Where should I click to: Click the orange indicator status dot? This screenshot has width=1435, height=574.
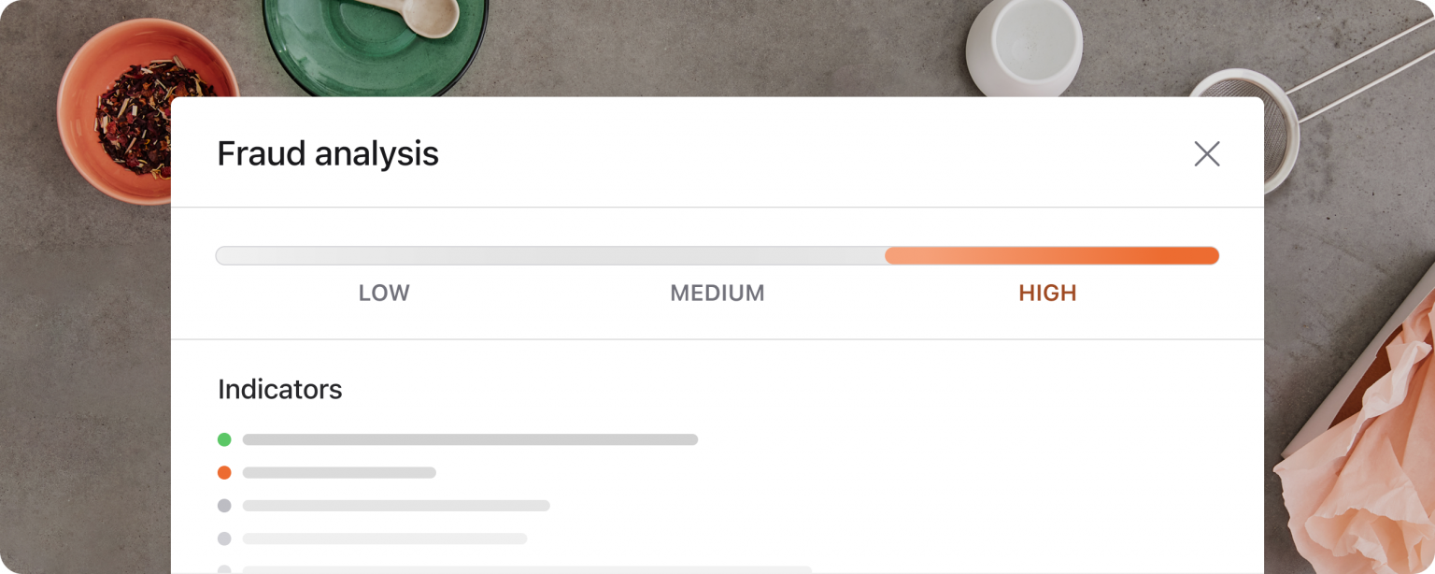click(x=224, y=472)
